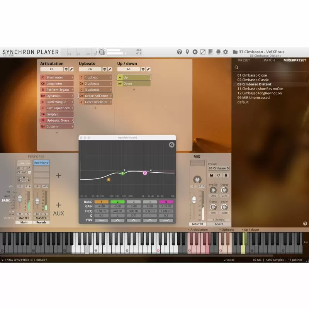Save the reverb preset with disk icon
This screenshot has height=309, width=309.
(212, 175)
